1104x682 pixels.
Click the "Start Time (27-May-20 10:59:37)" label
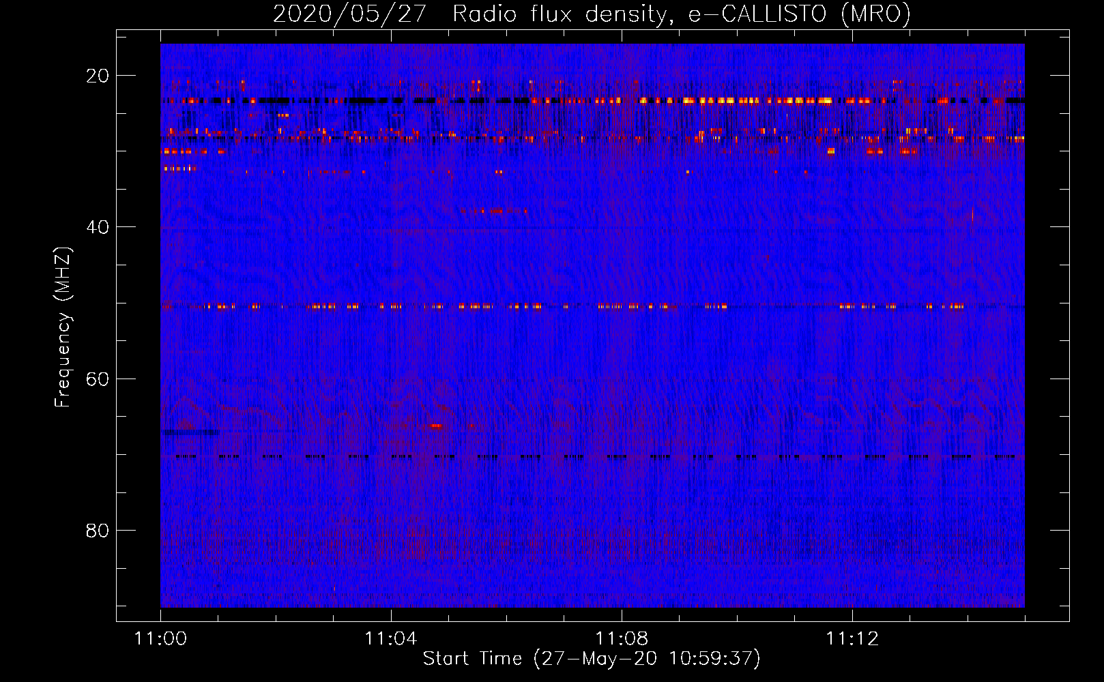tap(592, 659)
